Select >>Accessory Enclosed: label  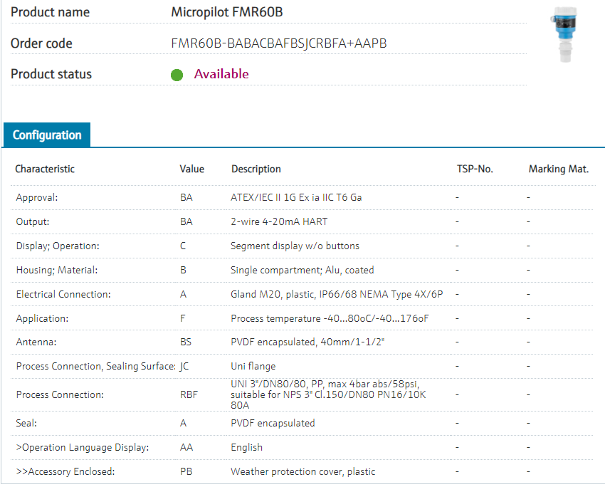coord(65,471)
